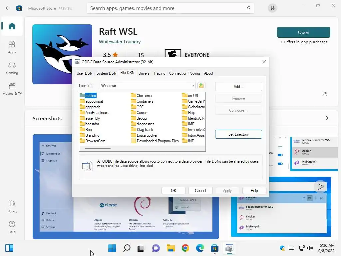Open Task View on the taskbar
The width and height of the screenshot is (341, 256).
click(141, 248)
